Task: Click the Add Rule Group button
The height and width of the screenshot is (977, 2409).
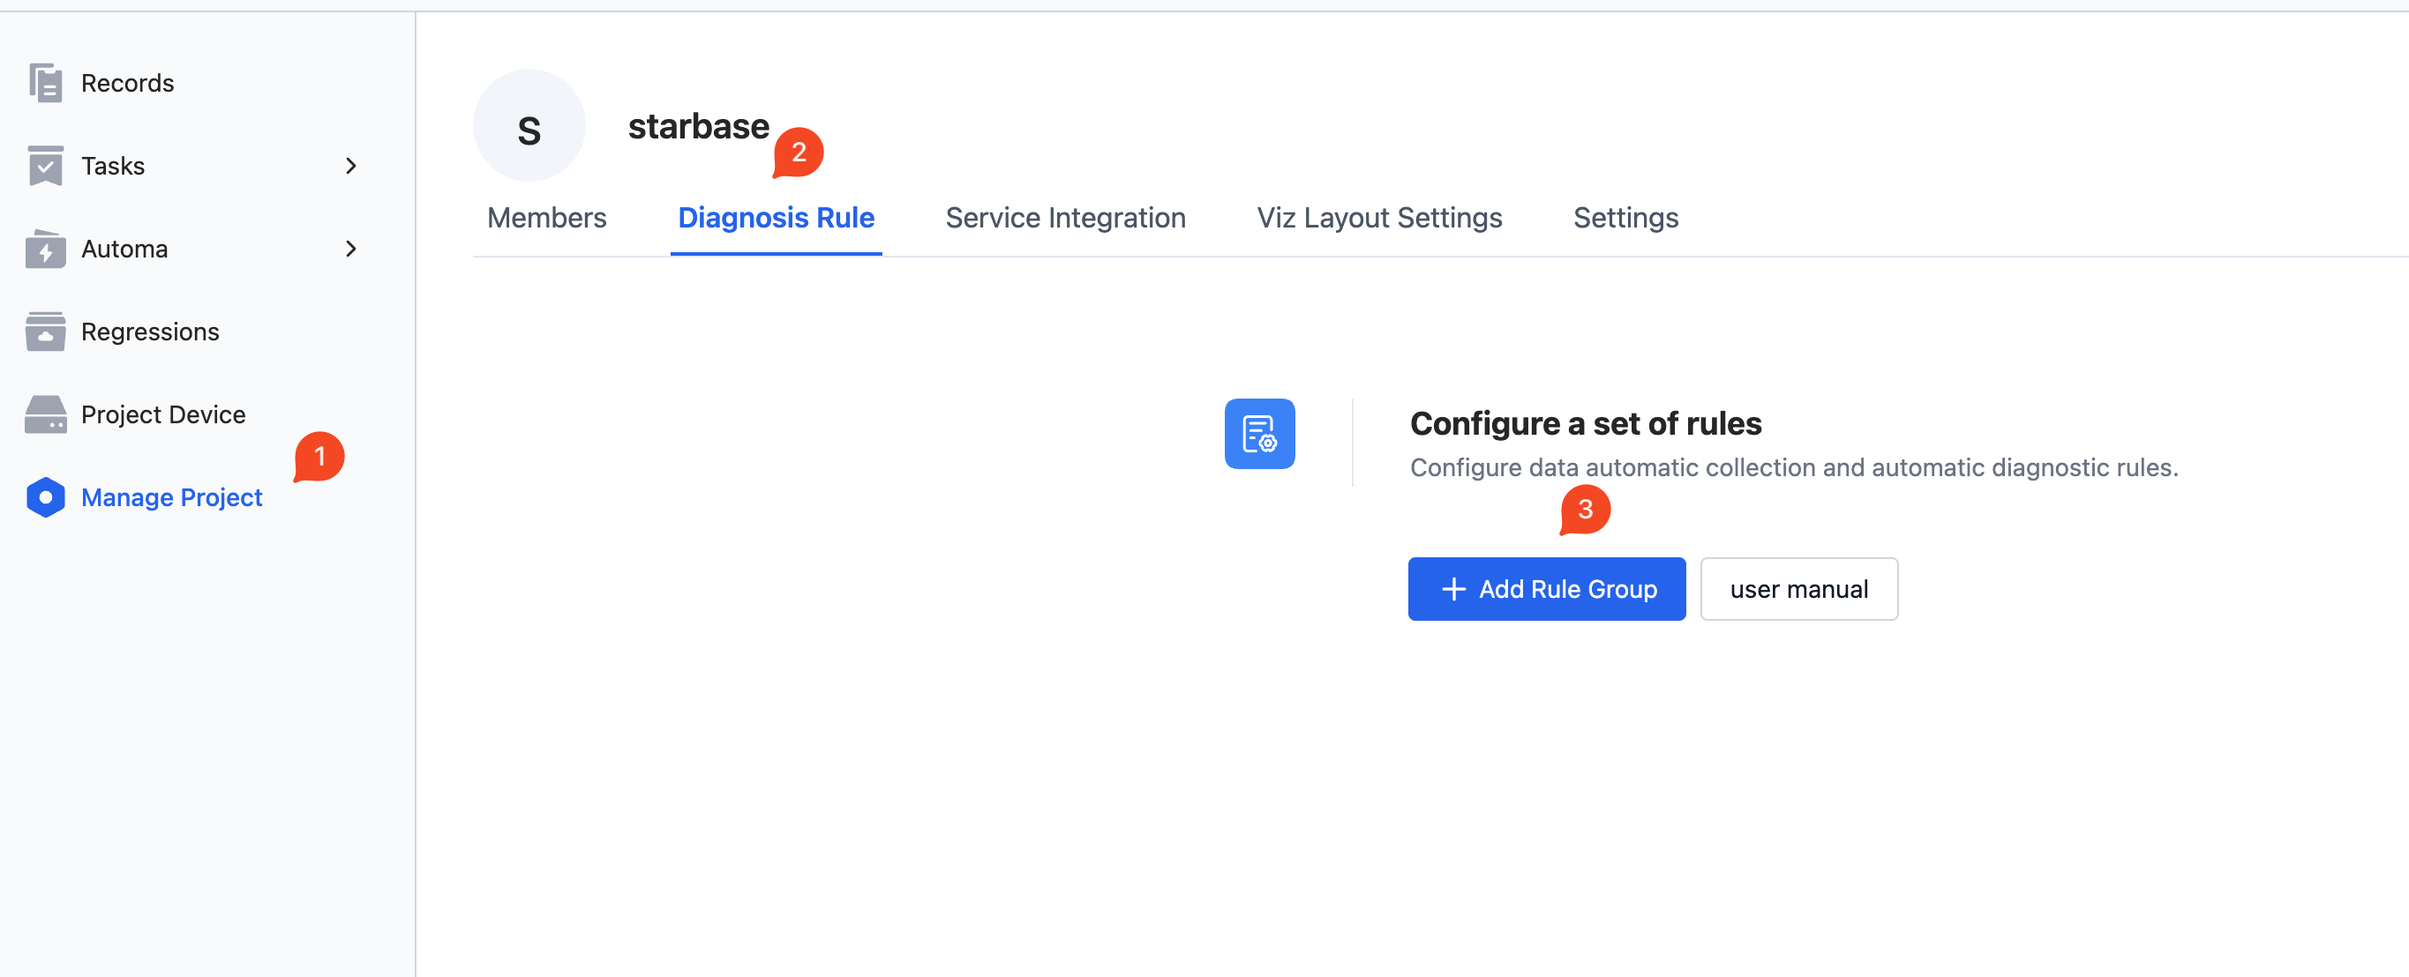Action: tap(1547, 589)
